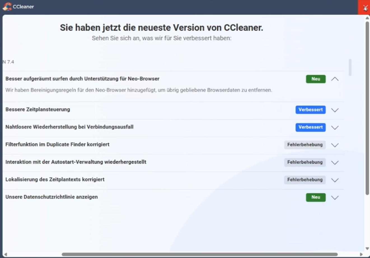This screenshot has height=258, width=370.
Task: Expand the Autostart-Verwaltung entry chevron
Action: tap(335, 163)
